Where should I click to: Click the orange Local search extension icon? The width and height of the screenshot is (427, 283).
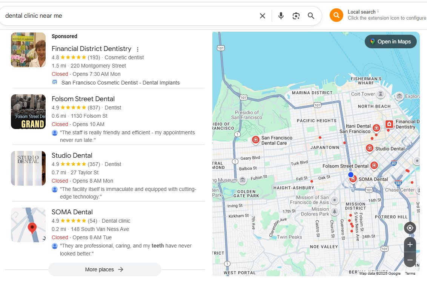pyautogui.click(x=336, y=15)
